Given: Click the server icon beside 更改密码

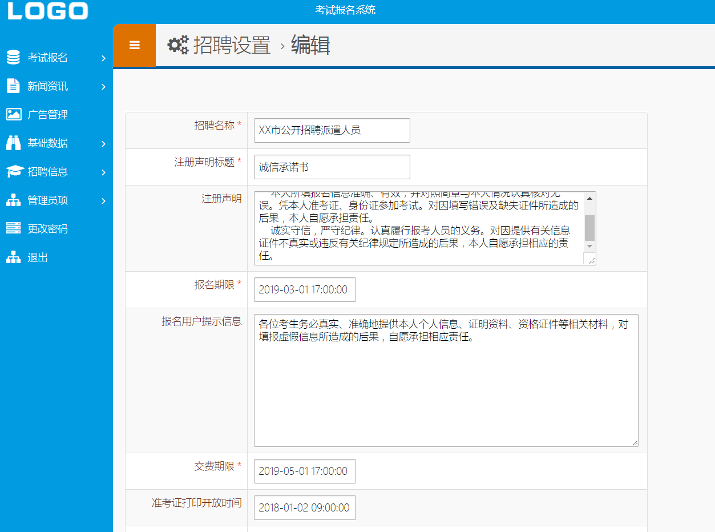Looking at the screenshot, I should point(13,229).
